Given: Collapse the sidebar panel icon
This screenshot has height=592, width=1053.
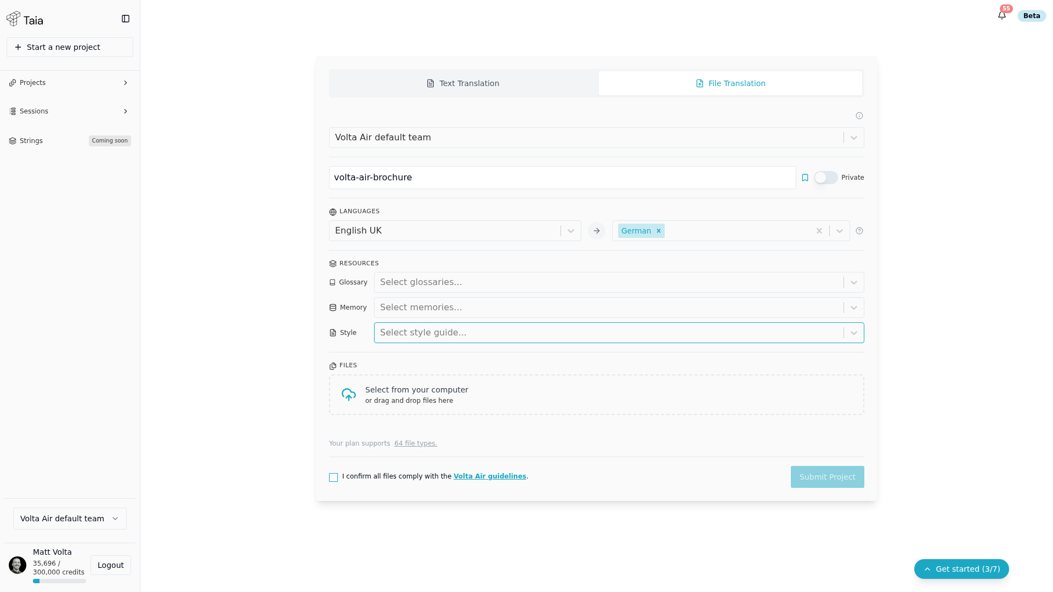Looking at the screenshot, I should tap(126, 19).
